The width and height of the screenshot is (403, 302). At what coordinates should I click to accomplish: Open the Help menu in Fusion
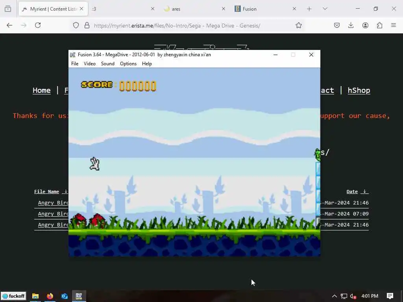point(147,64)
